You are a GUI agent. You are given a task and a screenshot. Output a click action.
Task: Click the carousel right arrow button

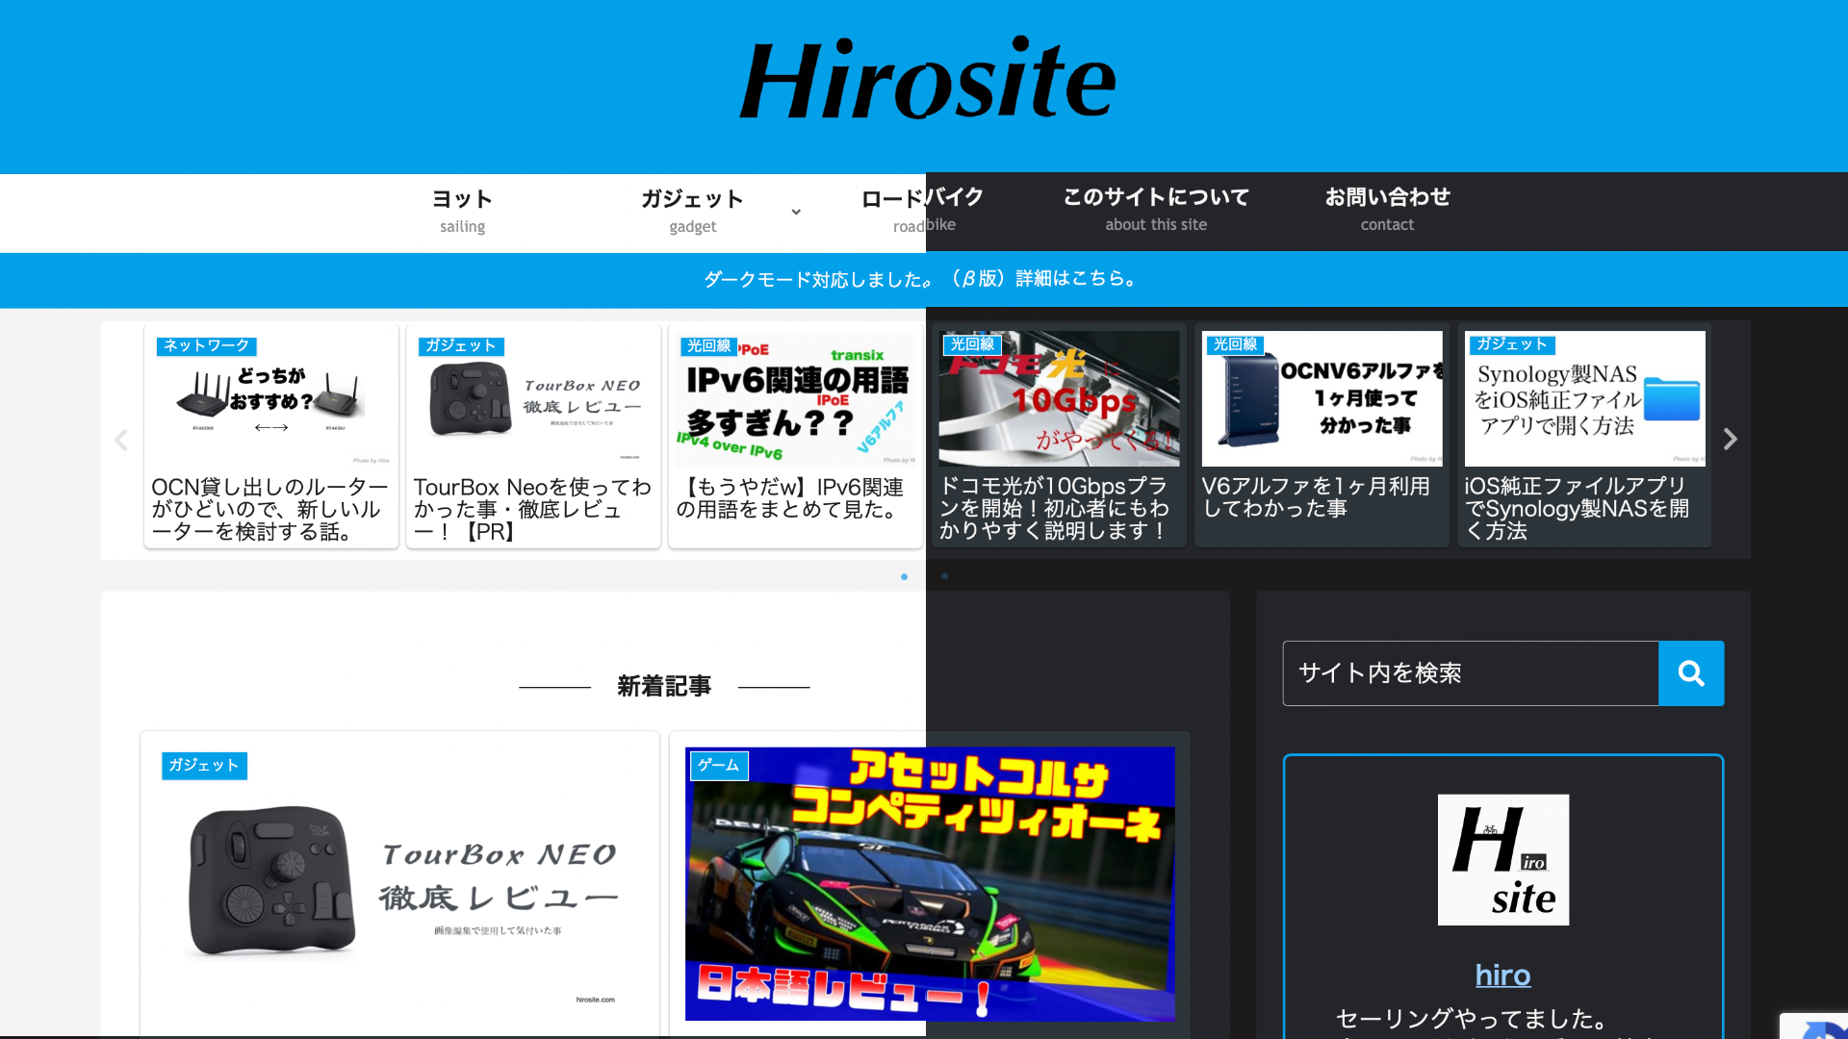click(1729, 439)
